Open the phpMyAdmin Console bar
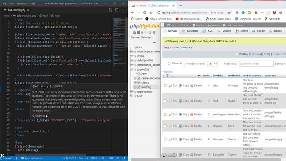 click(x=169, y=156)
